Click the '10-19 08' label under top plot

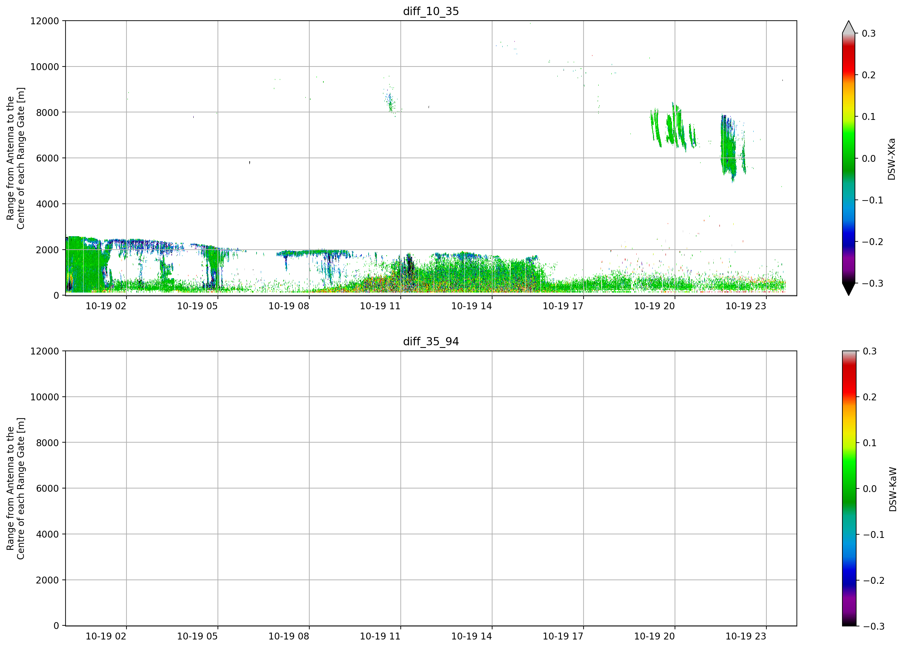click(289, 306)
